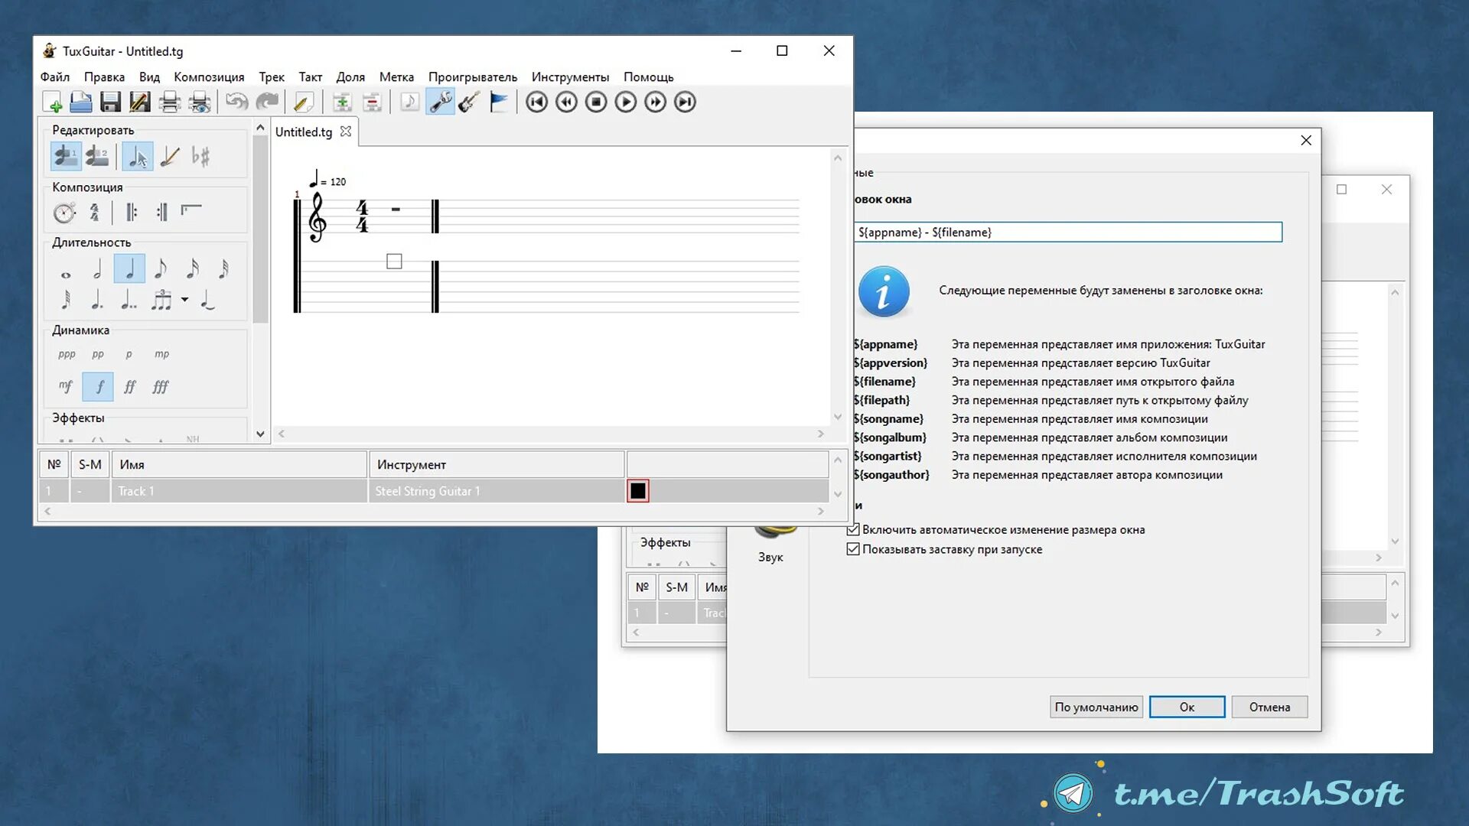Create a new song with the toolbar icon

(51, 102)
